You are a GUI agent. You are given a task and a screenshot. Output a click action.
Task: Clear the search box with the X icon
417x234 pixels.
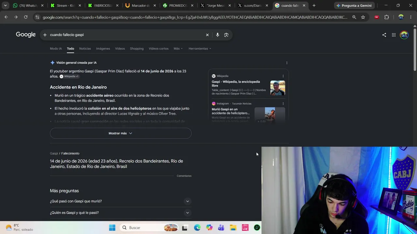[x=207, y=35]
